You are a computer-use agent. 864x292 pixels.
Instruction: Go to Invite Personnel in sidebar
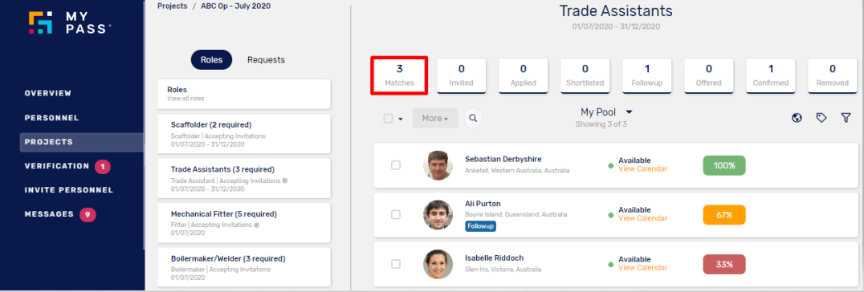tap(69, 190)
